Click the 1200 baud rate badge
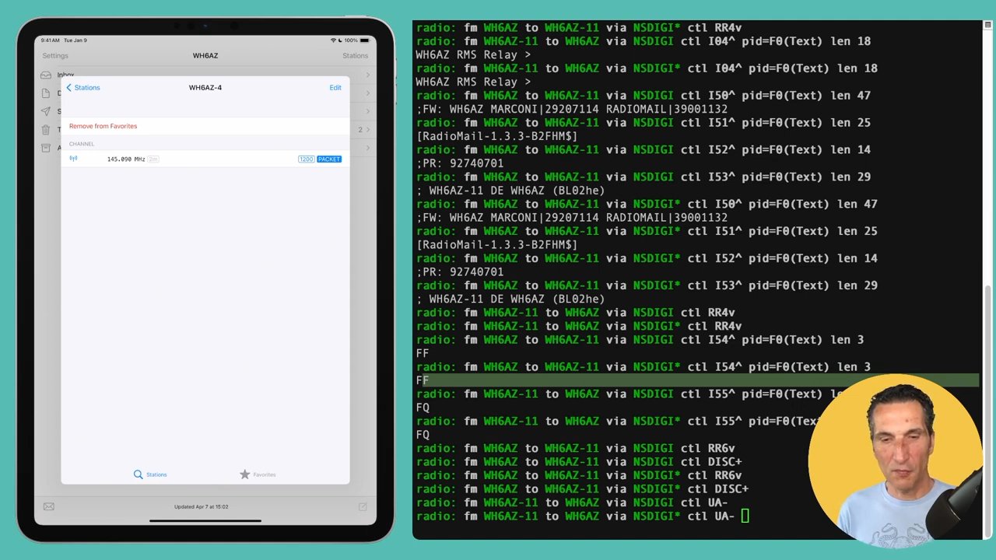 (306, 159)
